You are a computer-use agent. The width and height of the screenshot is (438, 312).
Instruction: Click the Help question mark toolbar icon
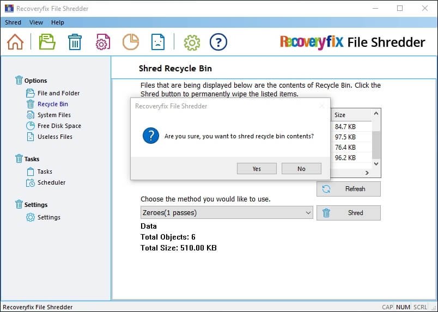coord(218,42)
